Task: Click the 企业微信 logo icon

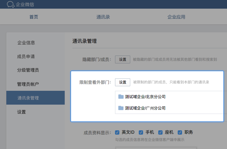Action: (11, 4)
